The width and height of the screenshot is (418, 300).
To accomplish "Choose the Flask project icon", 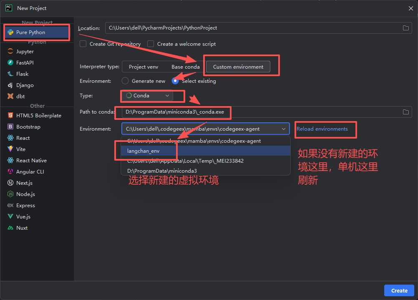I will [10, 74].
